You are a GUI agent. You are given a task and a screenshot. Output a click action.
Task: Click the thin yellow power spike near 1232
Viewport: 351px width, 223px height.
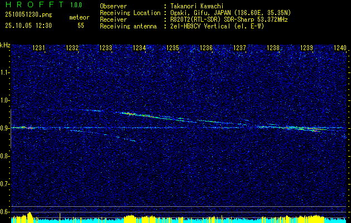pos(60,218)
